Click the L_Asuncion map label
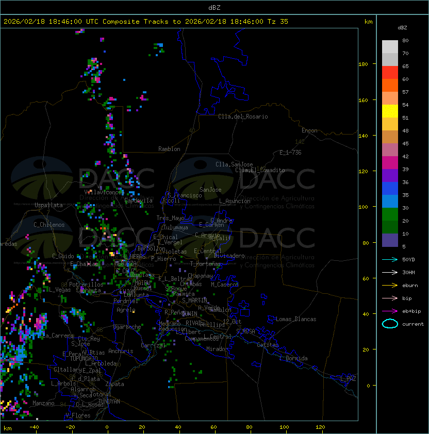 coord(235,201)
